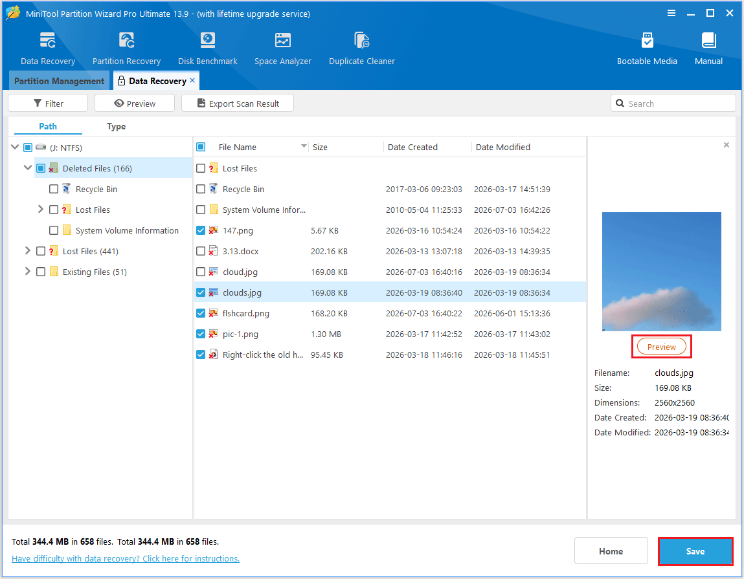Click the J: NTFS drive icon
744x579 pixels.
click(x=41, y=147)
